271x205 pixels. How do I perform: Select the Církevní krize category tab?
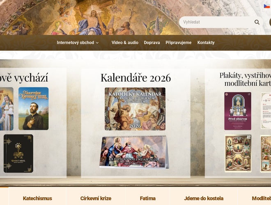point(96,198)
